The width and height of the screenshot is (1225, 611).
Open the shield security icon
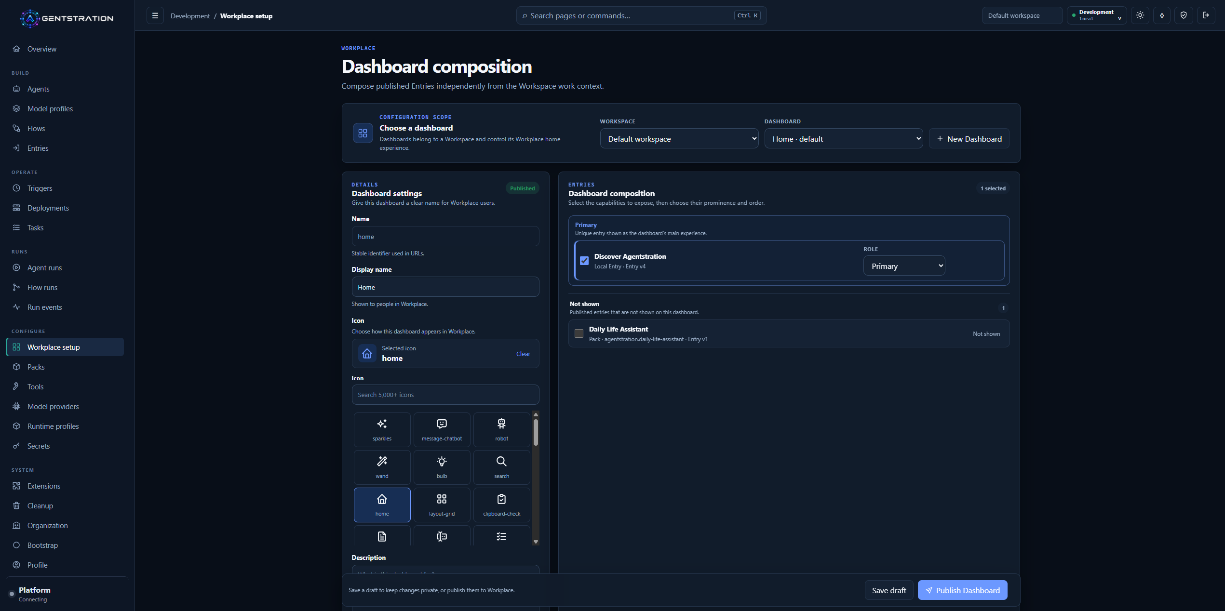tap(1184, 15)
